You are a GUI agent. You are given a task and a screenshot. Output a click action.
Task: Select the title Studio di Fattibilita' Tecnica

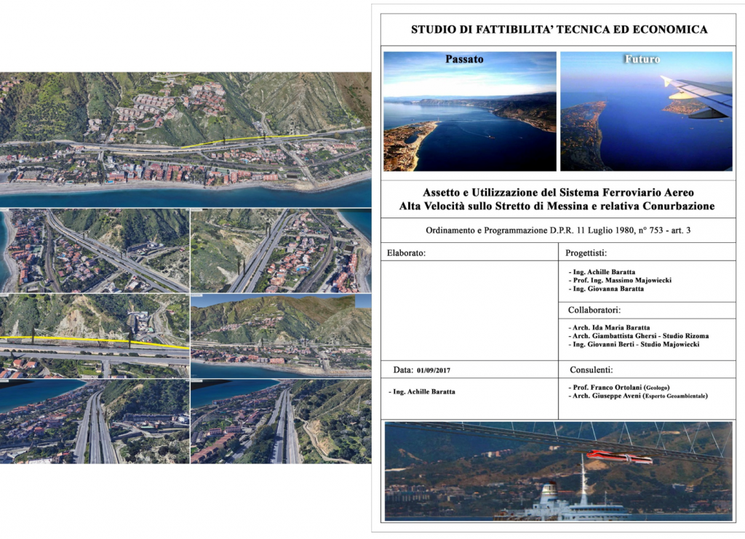tap(559, 30)
